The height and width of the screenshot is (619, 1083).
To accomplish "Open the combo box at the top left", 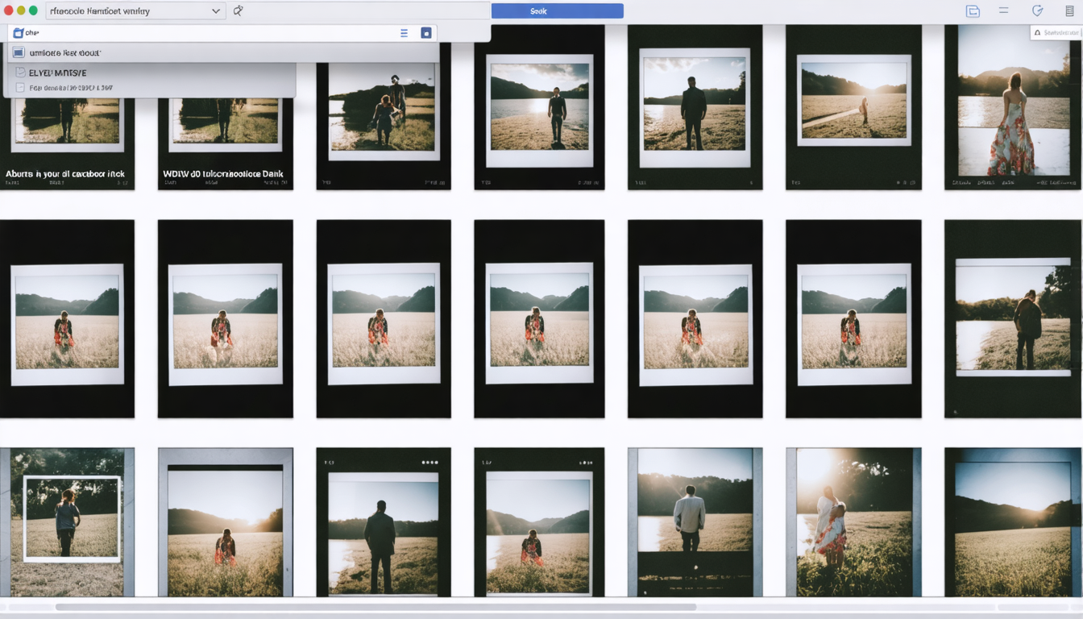I will click(x=135, y=11).
